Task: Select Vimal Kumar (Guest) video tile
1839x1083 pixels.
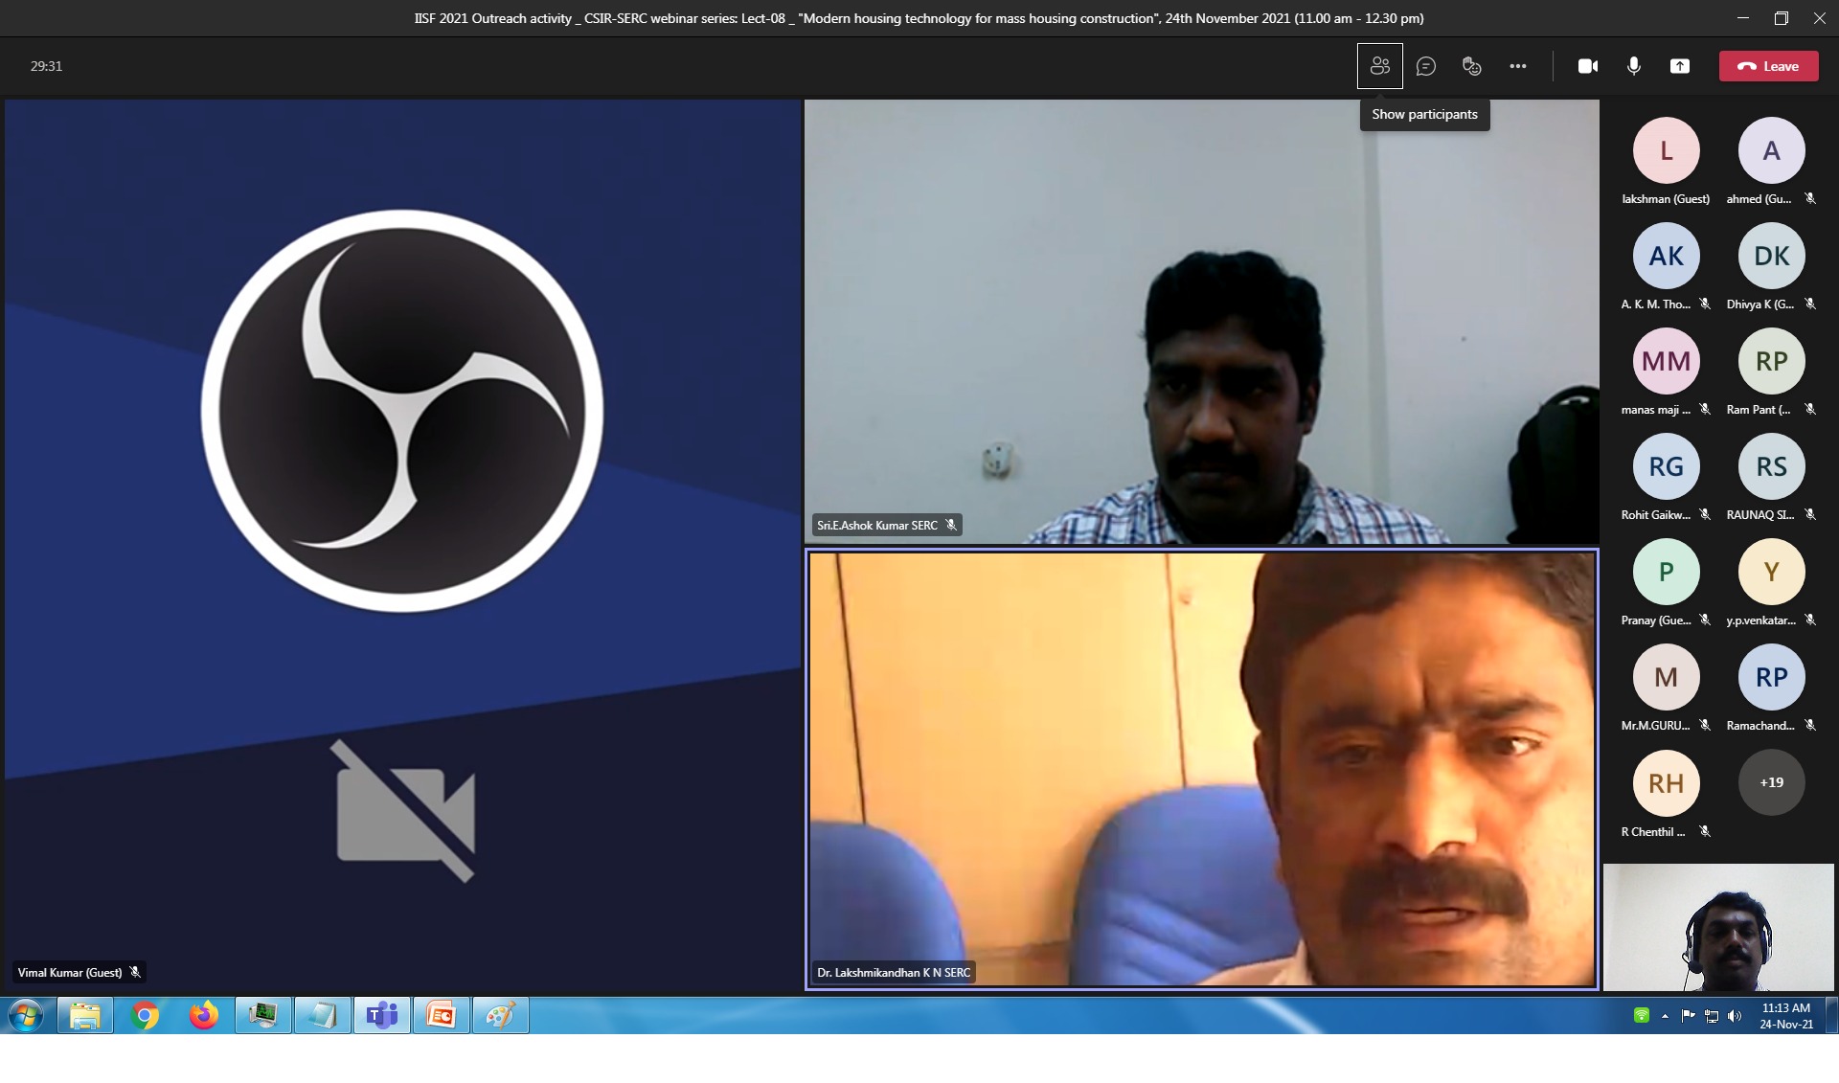Action: 402,544
